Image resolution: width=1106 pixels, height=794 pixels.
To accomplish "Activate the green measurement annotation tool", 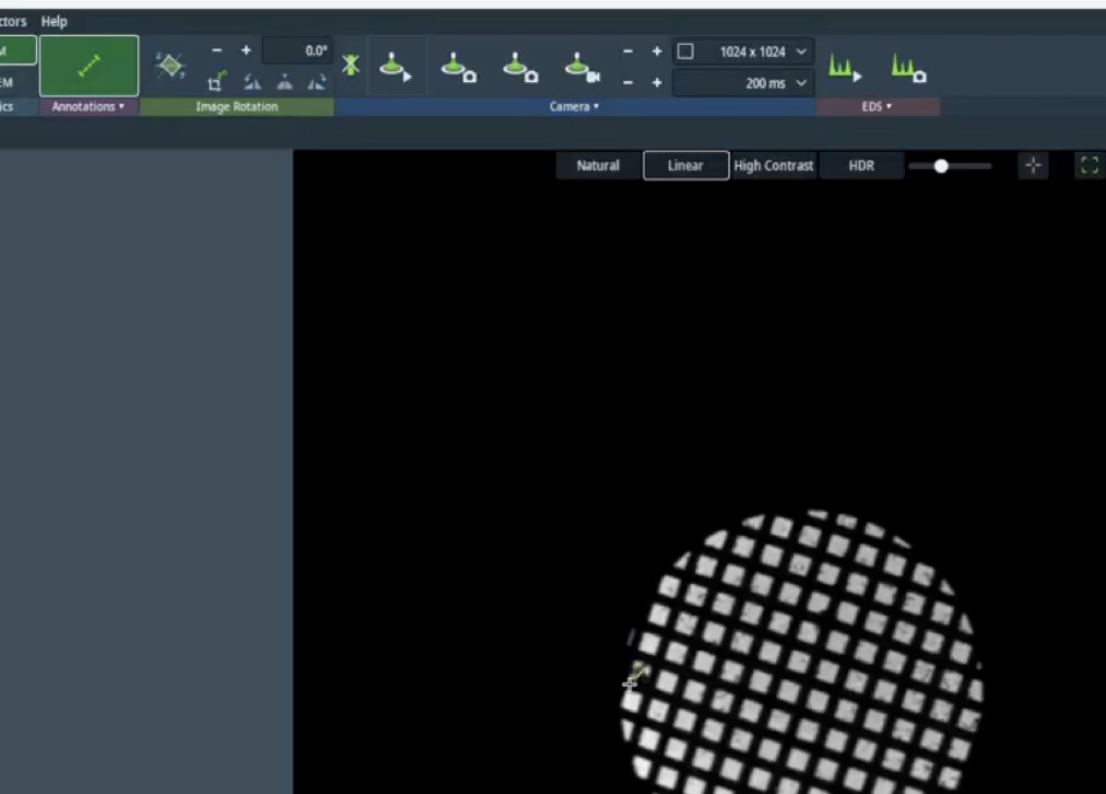I will point(89,65).
